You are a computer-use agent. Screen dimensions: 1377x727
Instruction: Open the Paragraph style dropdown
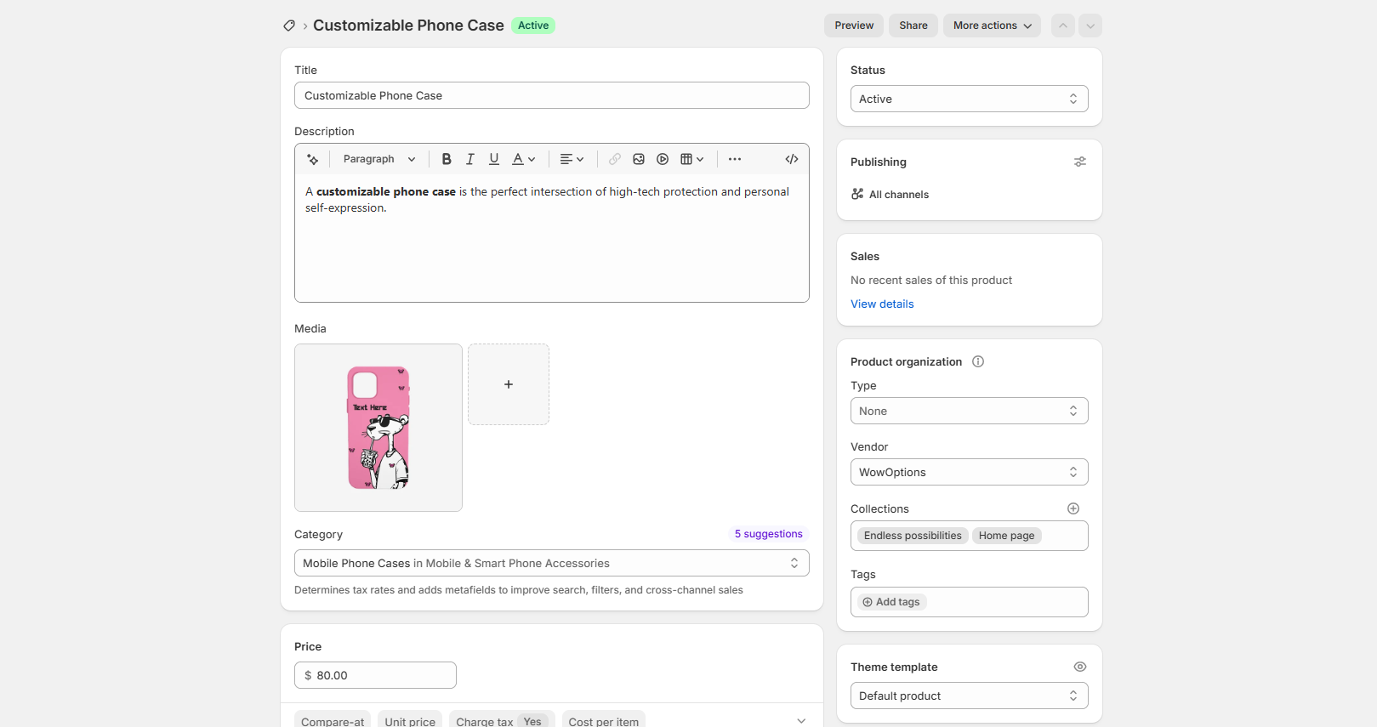(379, 159)
